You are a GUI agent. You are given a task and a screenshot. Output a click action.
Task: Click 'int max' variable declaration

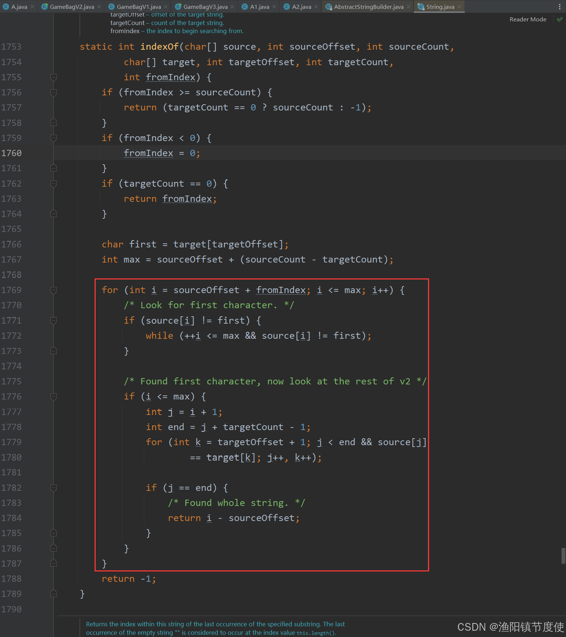121,260
